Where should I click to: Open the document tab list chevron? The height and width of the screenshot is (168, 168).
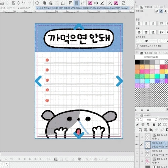point(132,8)
